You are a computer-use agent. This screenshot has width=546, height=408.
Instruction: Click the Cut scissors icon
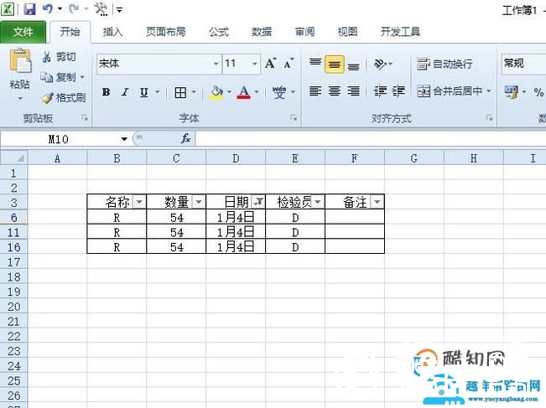[x=46, y=57]
